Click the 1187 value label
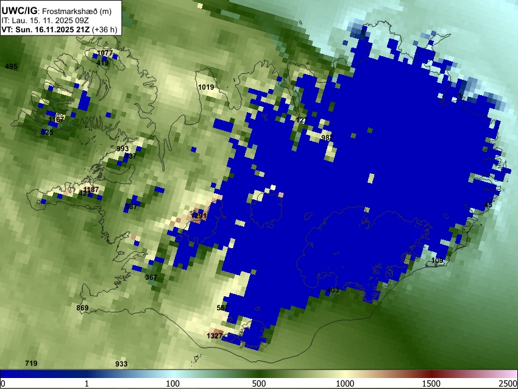518x389 pixels. (91, 190)
